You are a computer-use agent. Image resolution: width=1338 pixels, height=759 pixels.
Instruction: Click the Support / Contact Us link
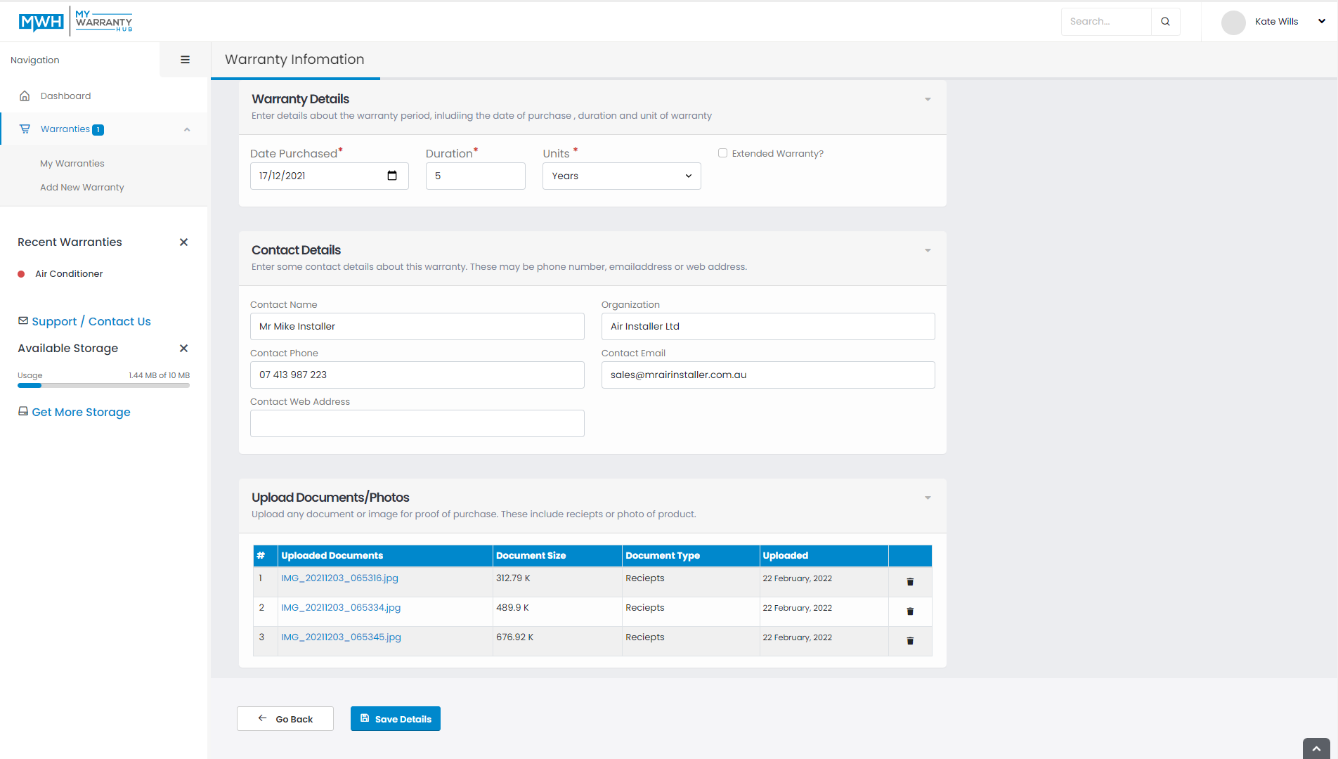[91, 321]
